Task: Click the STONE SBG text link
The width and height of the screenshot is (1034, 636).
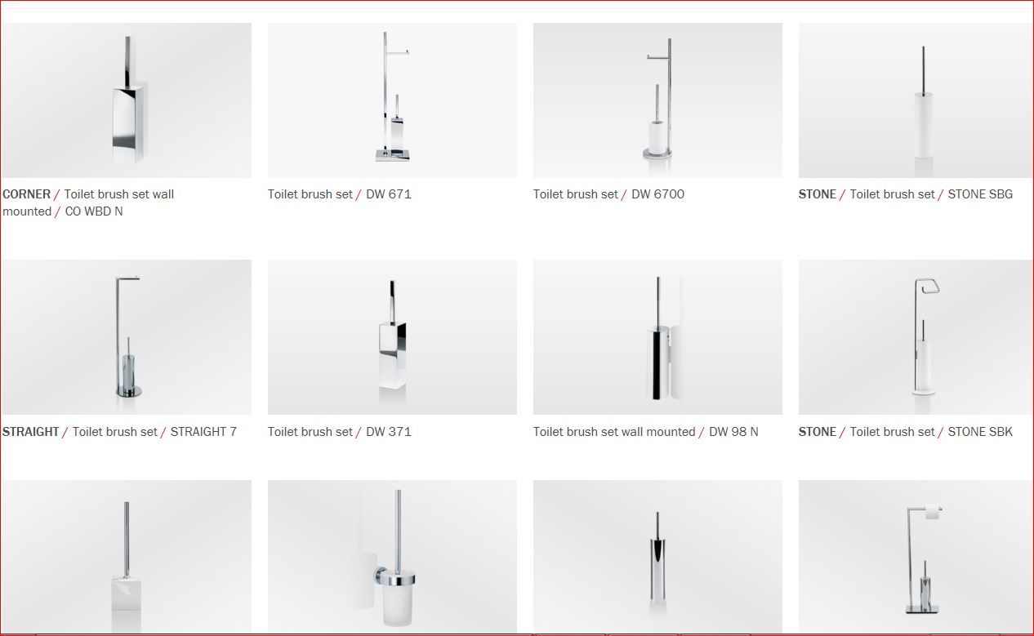Action: click(x=906, y=194)
